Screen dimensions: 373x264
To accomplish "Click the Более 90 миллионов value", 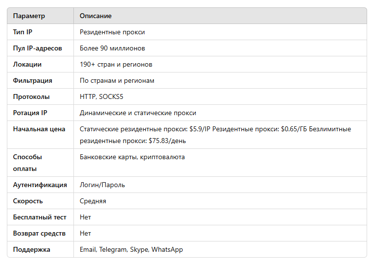I will [112, 48].
